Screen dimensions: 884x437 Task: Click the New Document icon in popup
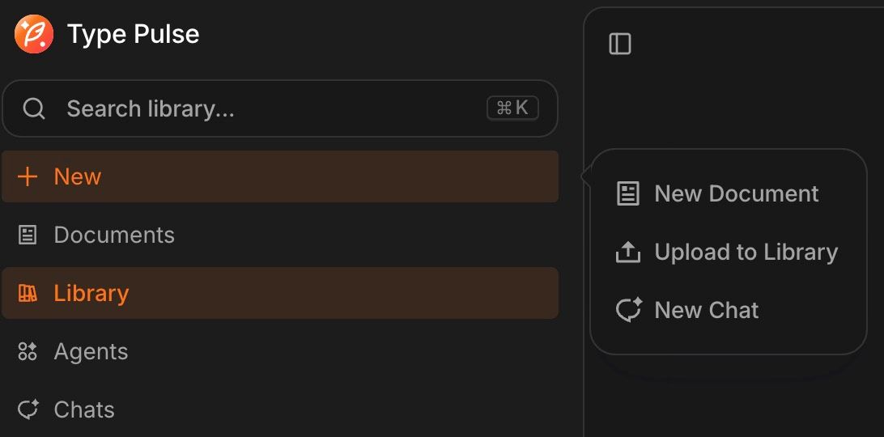628,193
